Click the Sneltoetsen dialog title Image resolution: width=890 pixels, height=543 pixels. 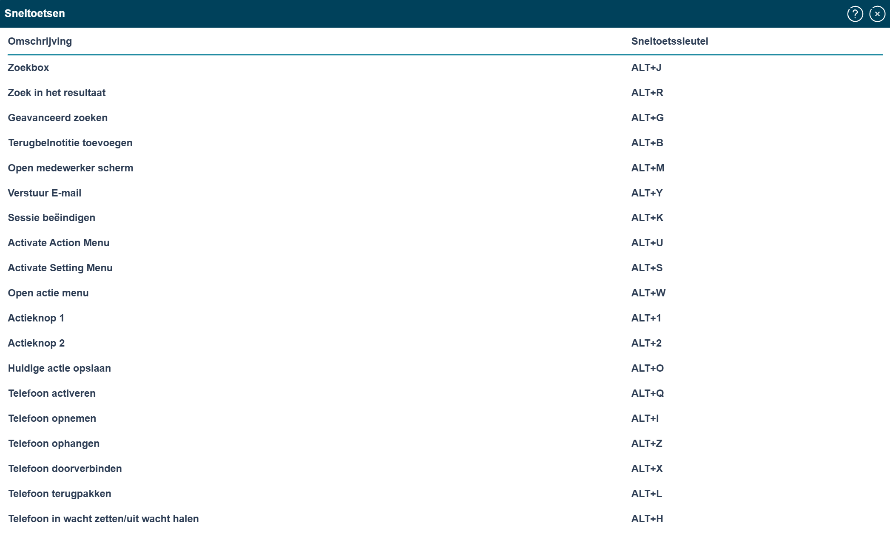[x=35, y=14]
